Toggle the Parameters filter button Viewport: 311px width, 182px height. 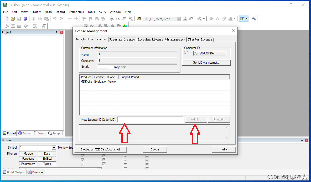click(28, 164)
